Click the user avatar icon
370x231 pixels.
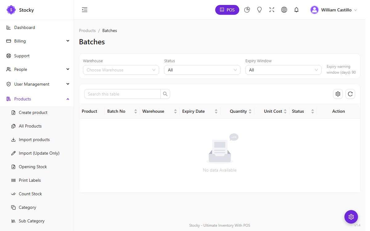pos(314,10)
